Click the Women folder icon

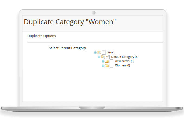pos(107,66)
